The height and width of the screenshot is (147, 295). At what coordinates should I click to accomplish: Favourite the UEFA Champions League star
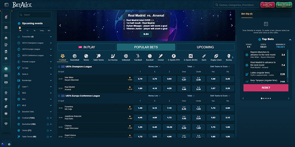point(59,67)
